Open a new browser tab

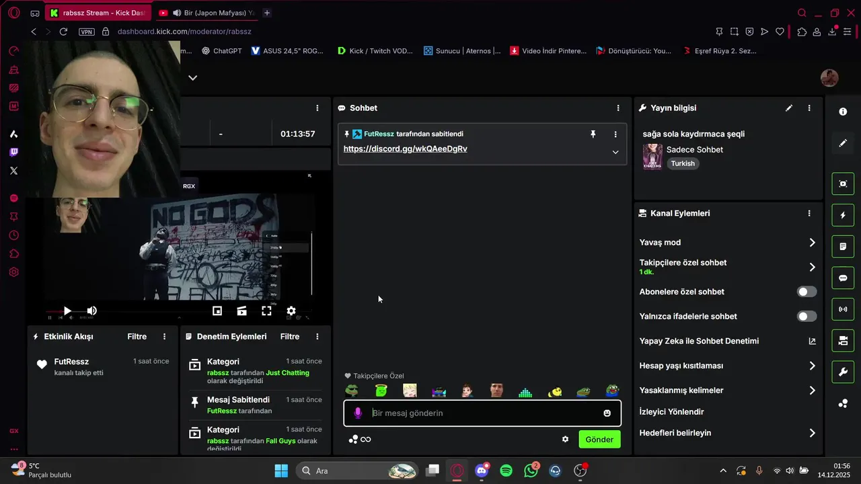click(267, 13)
